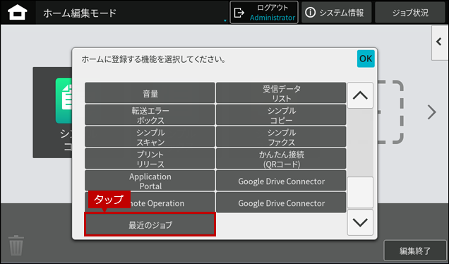Click the ホーム編集モード title

80,13
